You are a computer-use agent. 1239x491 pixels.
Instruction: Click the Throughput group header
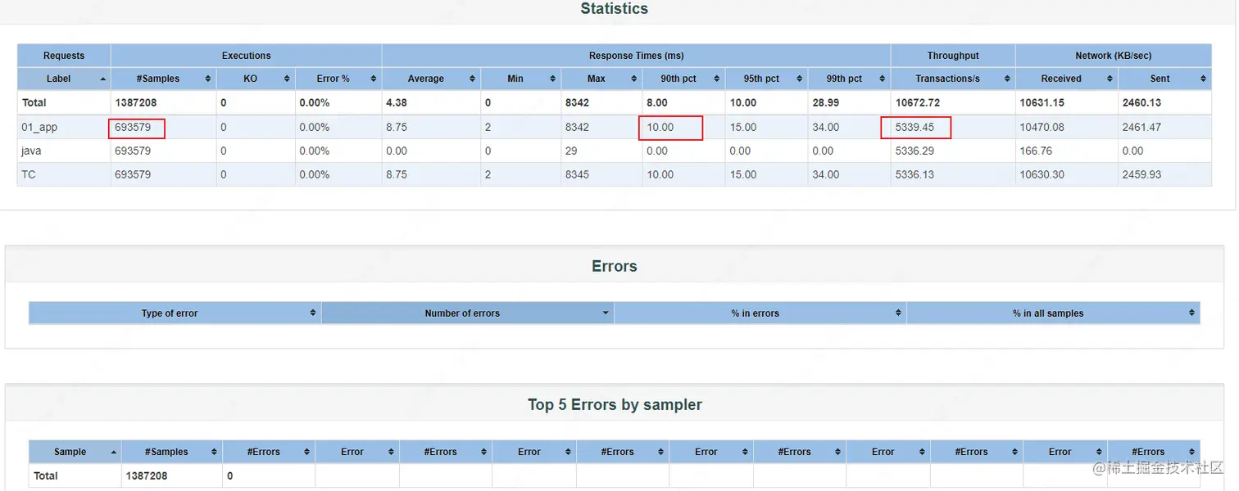[953, 56]
